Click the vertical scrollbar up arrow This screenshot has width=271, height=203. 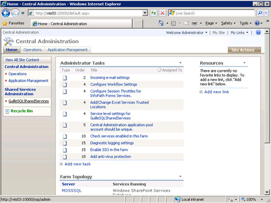pyautogui.click(x=267, y=32)
